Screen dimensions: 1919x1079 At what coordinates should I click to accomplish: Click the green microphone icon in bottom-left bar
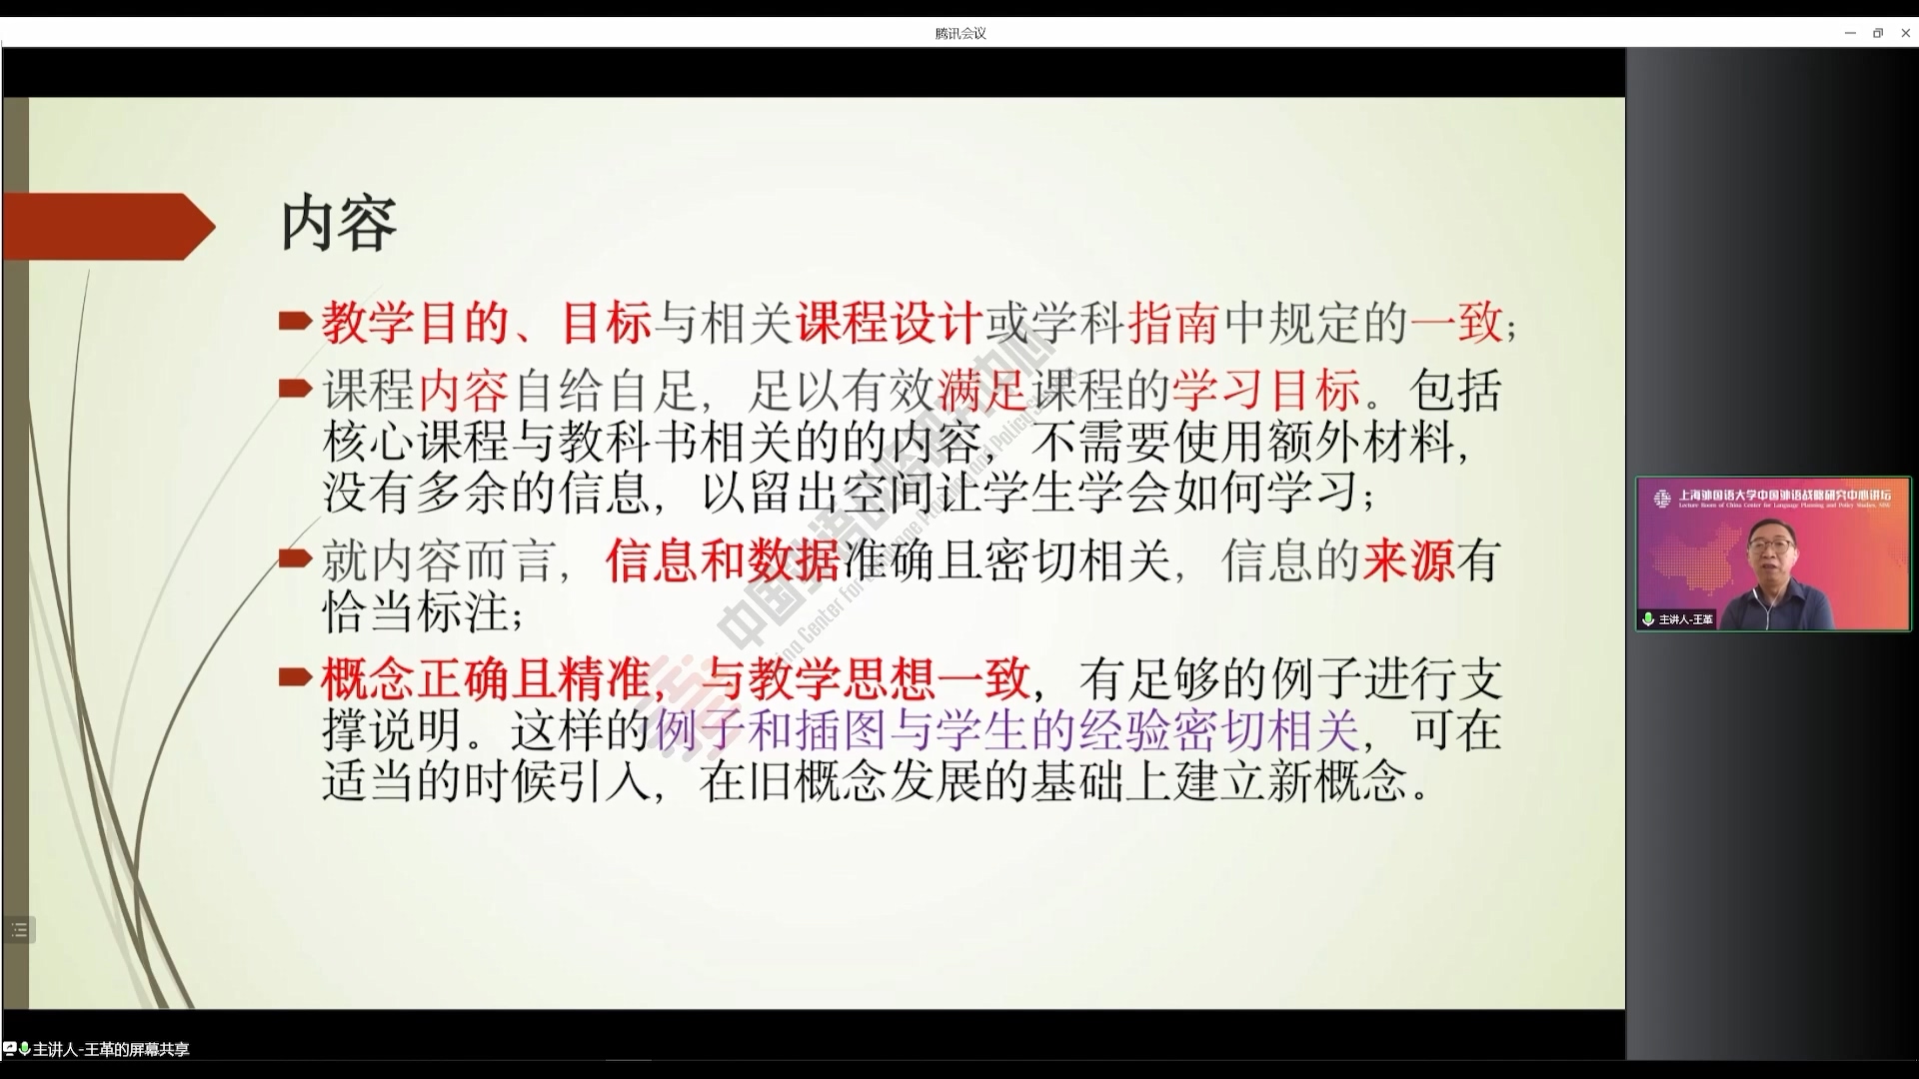click(x=24, y=1049)
